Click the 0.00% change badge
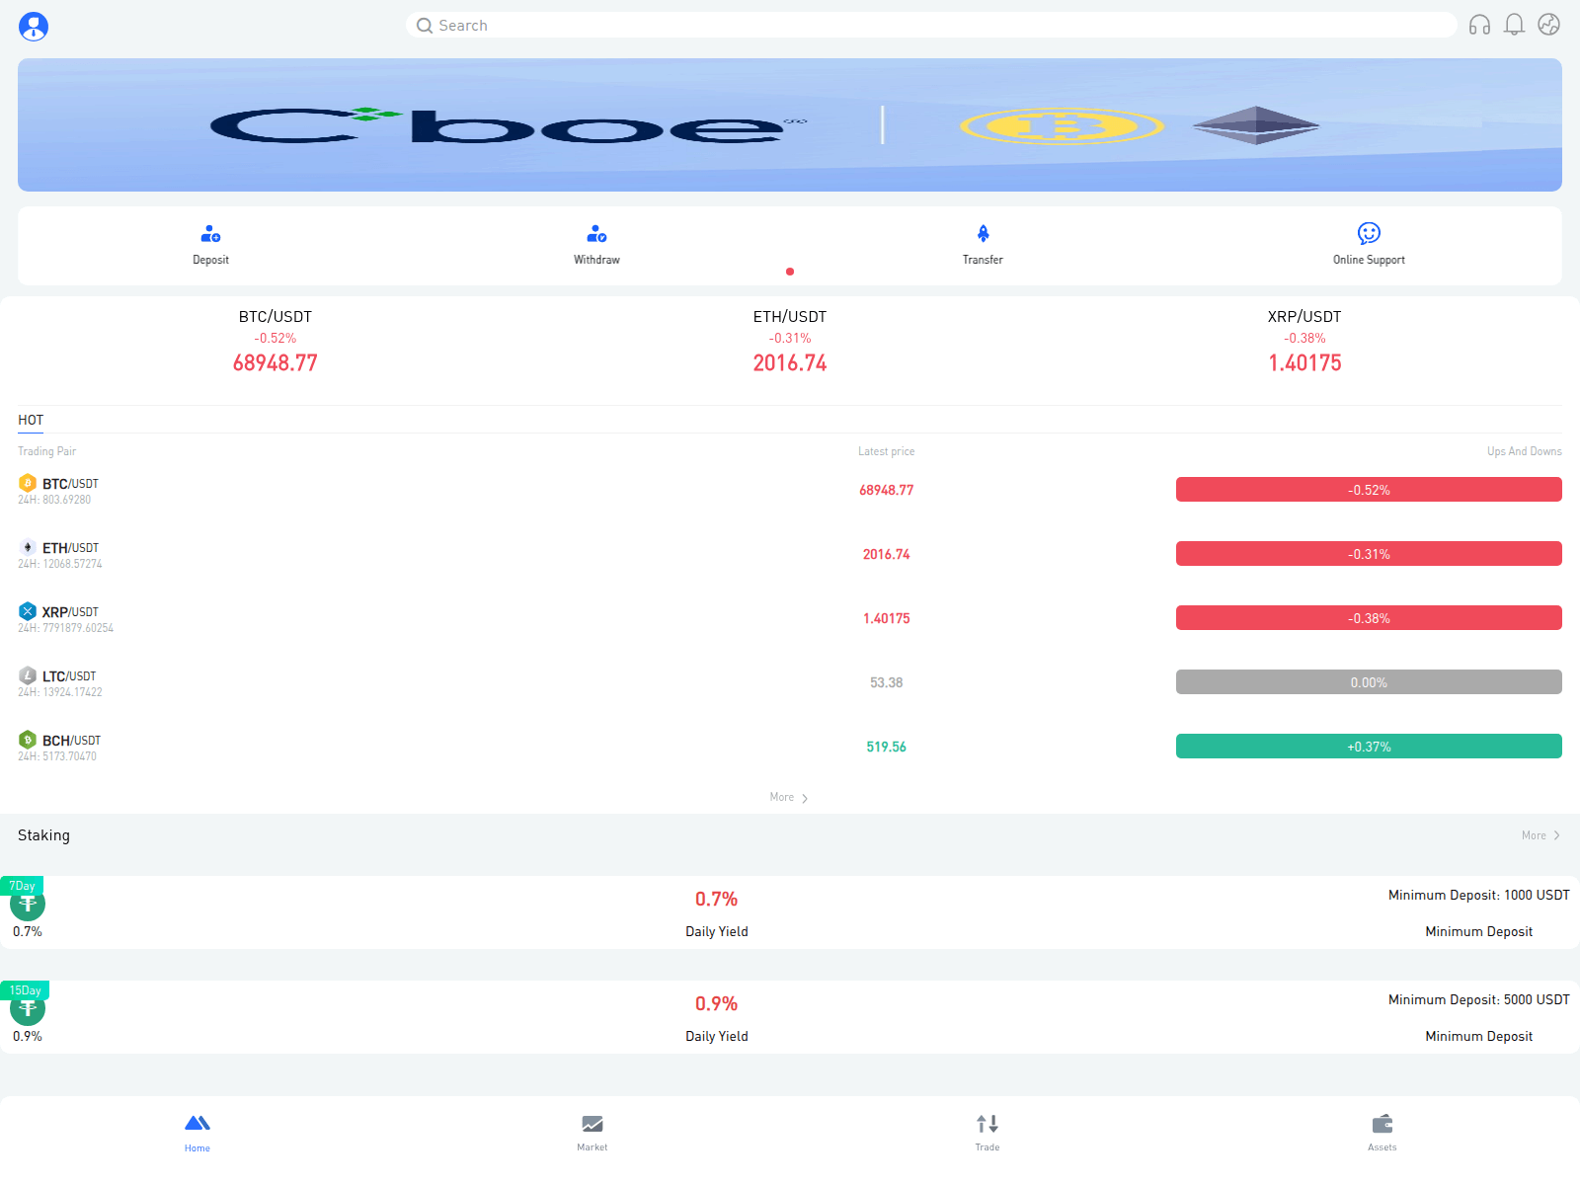1580x1185 pixels. click(x=1369, y=682)
